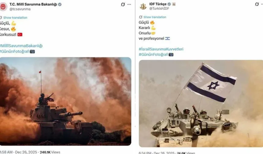Screen dimensions: 263x154
Task: Open the @tcsavunma handle
Action: click(20, 9)
